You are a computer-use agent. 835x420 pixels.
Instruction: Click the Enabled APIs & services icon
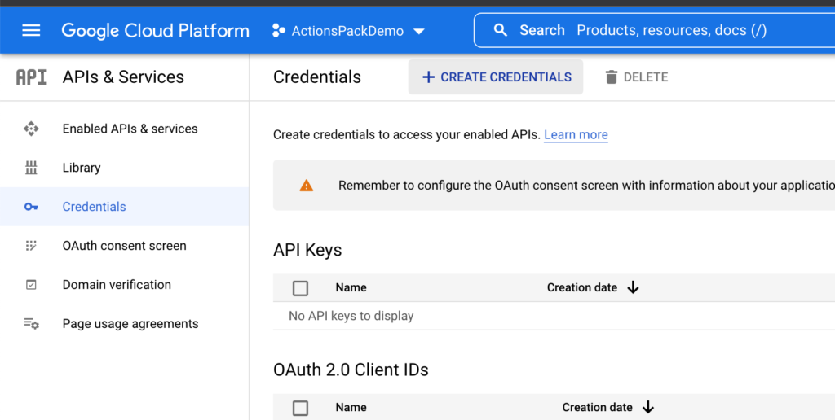(31, 129)
